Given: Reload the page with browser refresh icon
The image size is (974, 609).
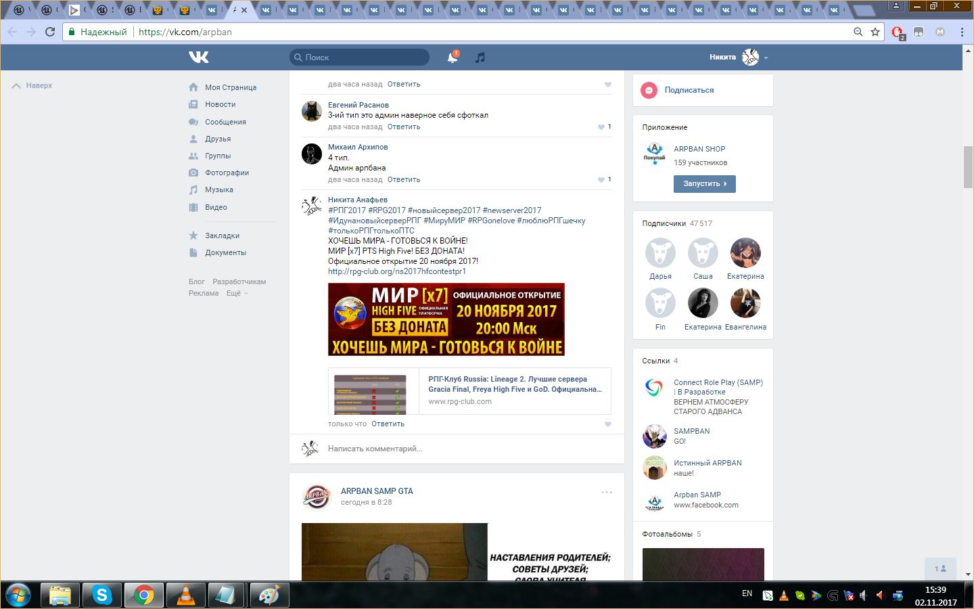Looking at the screenshot, I should (x=50, y=32).
